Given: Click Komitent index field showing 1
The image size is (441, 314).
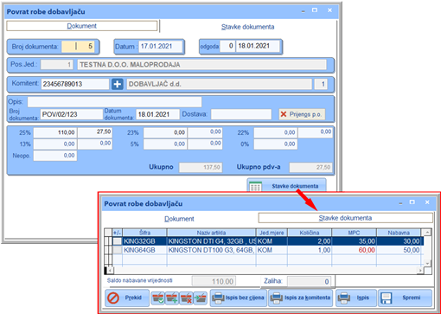Looking at the screenshot, I should (x=321, y=84).
